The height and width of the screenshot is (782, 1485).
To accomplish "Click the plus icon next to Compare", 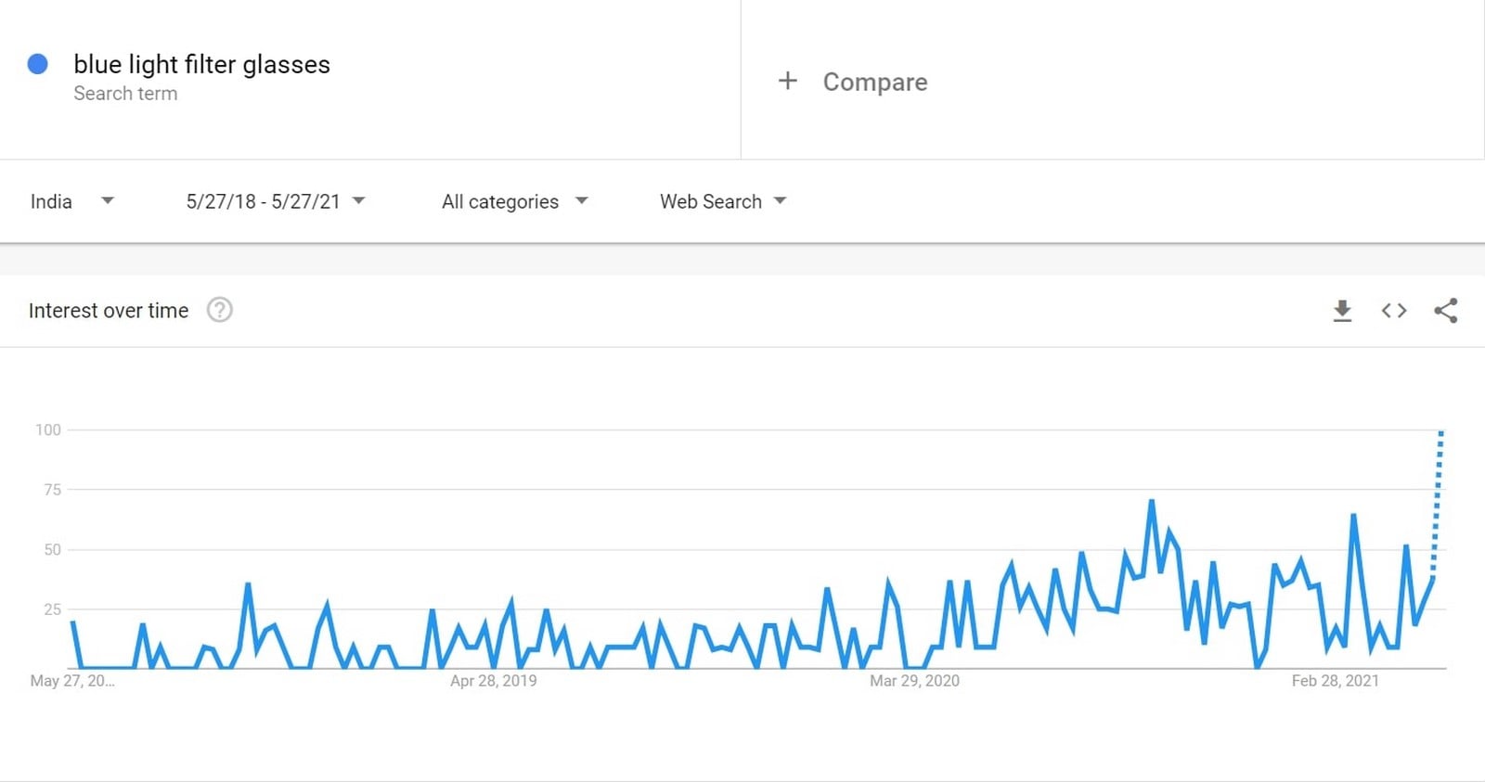I will 787,81.
